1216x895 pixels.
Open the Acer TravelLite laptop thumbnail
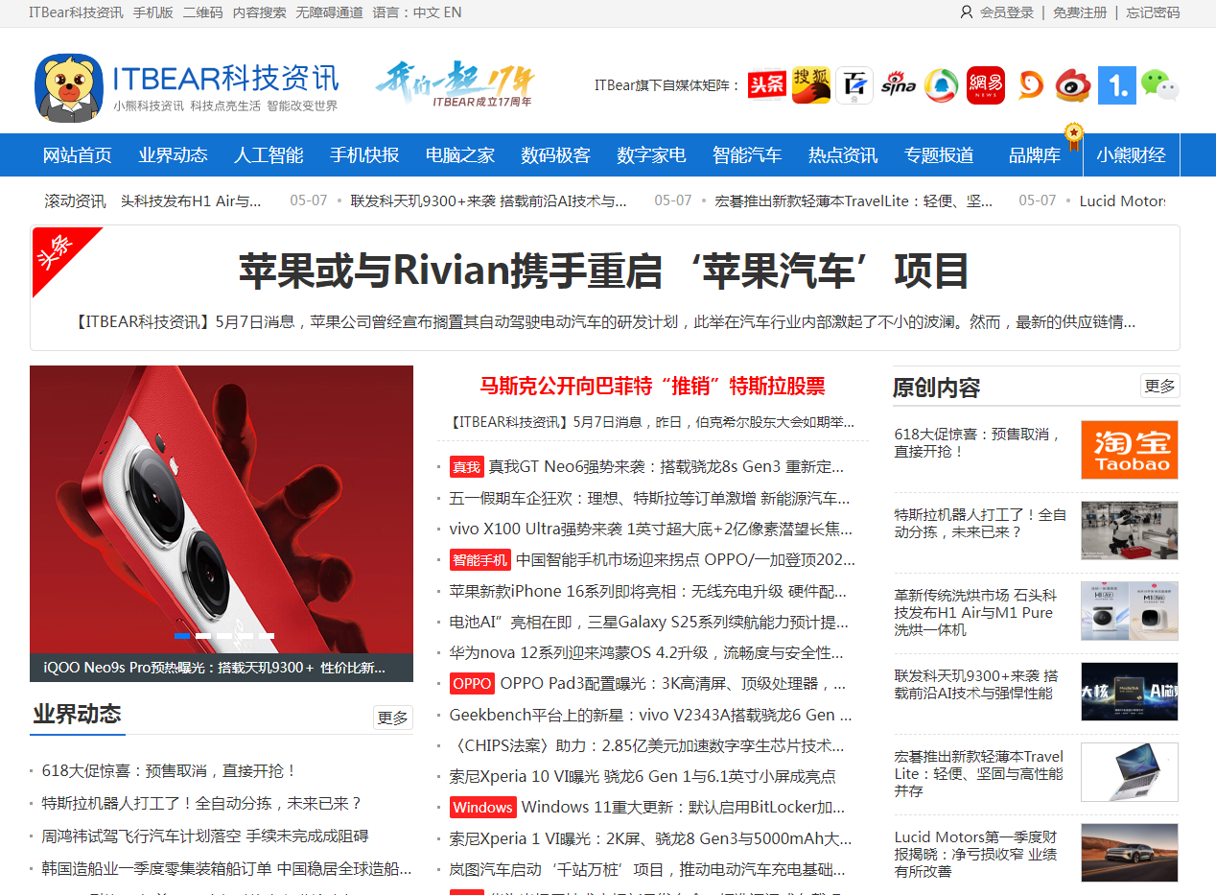click(1130, 772)
